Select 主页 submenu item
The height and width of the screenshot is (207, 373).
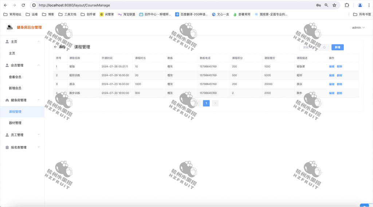[x=22, y=53]
